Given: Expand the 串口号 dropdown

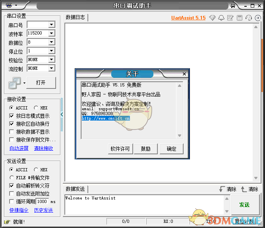Looking at the screenshot, I should (x=52, y=25).
